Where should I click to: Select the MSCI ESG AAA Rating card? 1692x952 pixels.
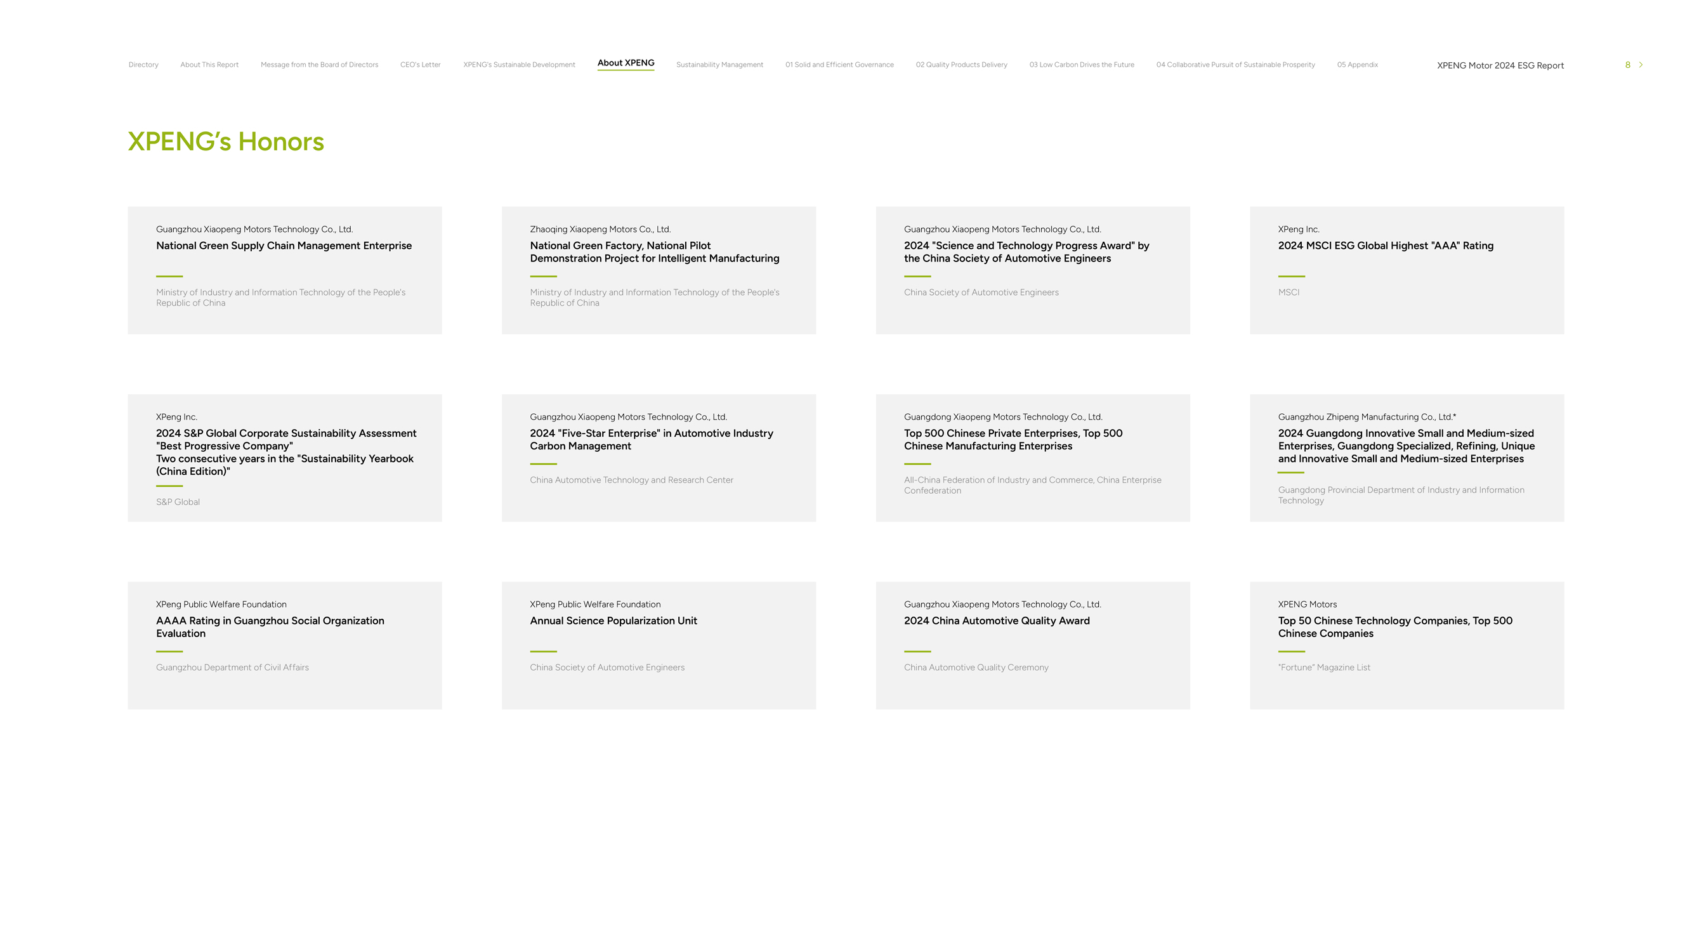point(1407,270)
